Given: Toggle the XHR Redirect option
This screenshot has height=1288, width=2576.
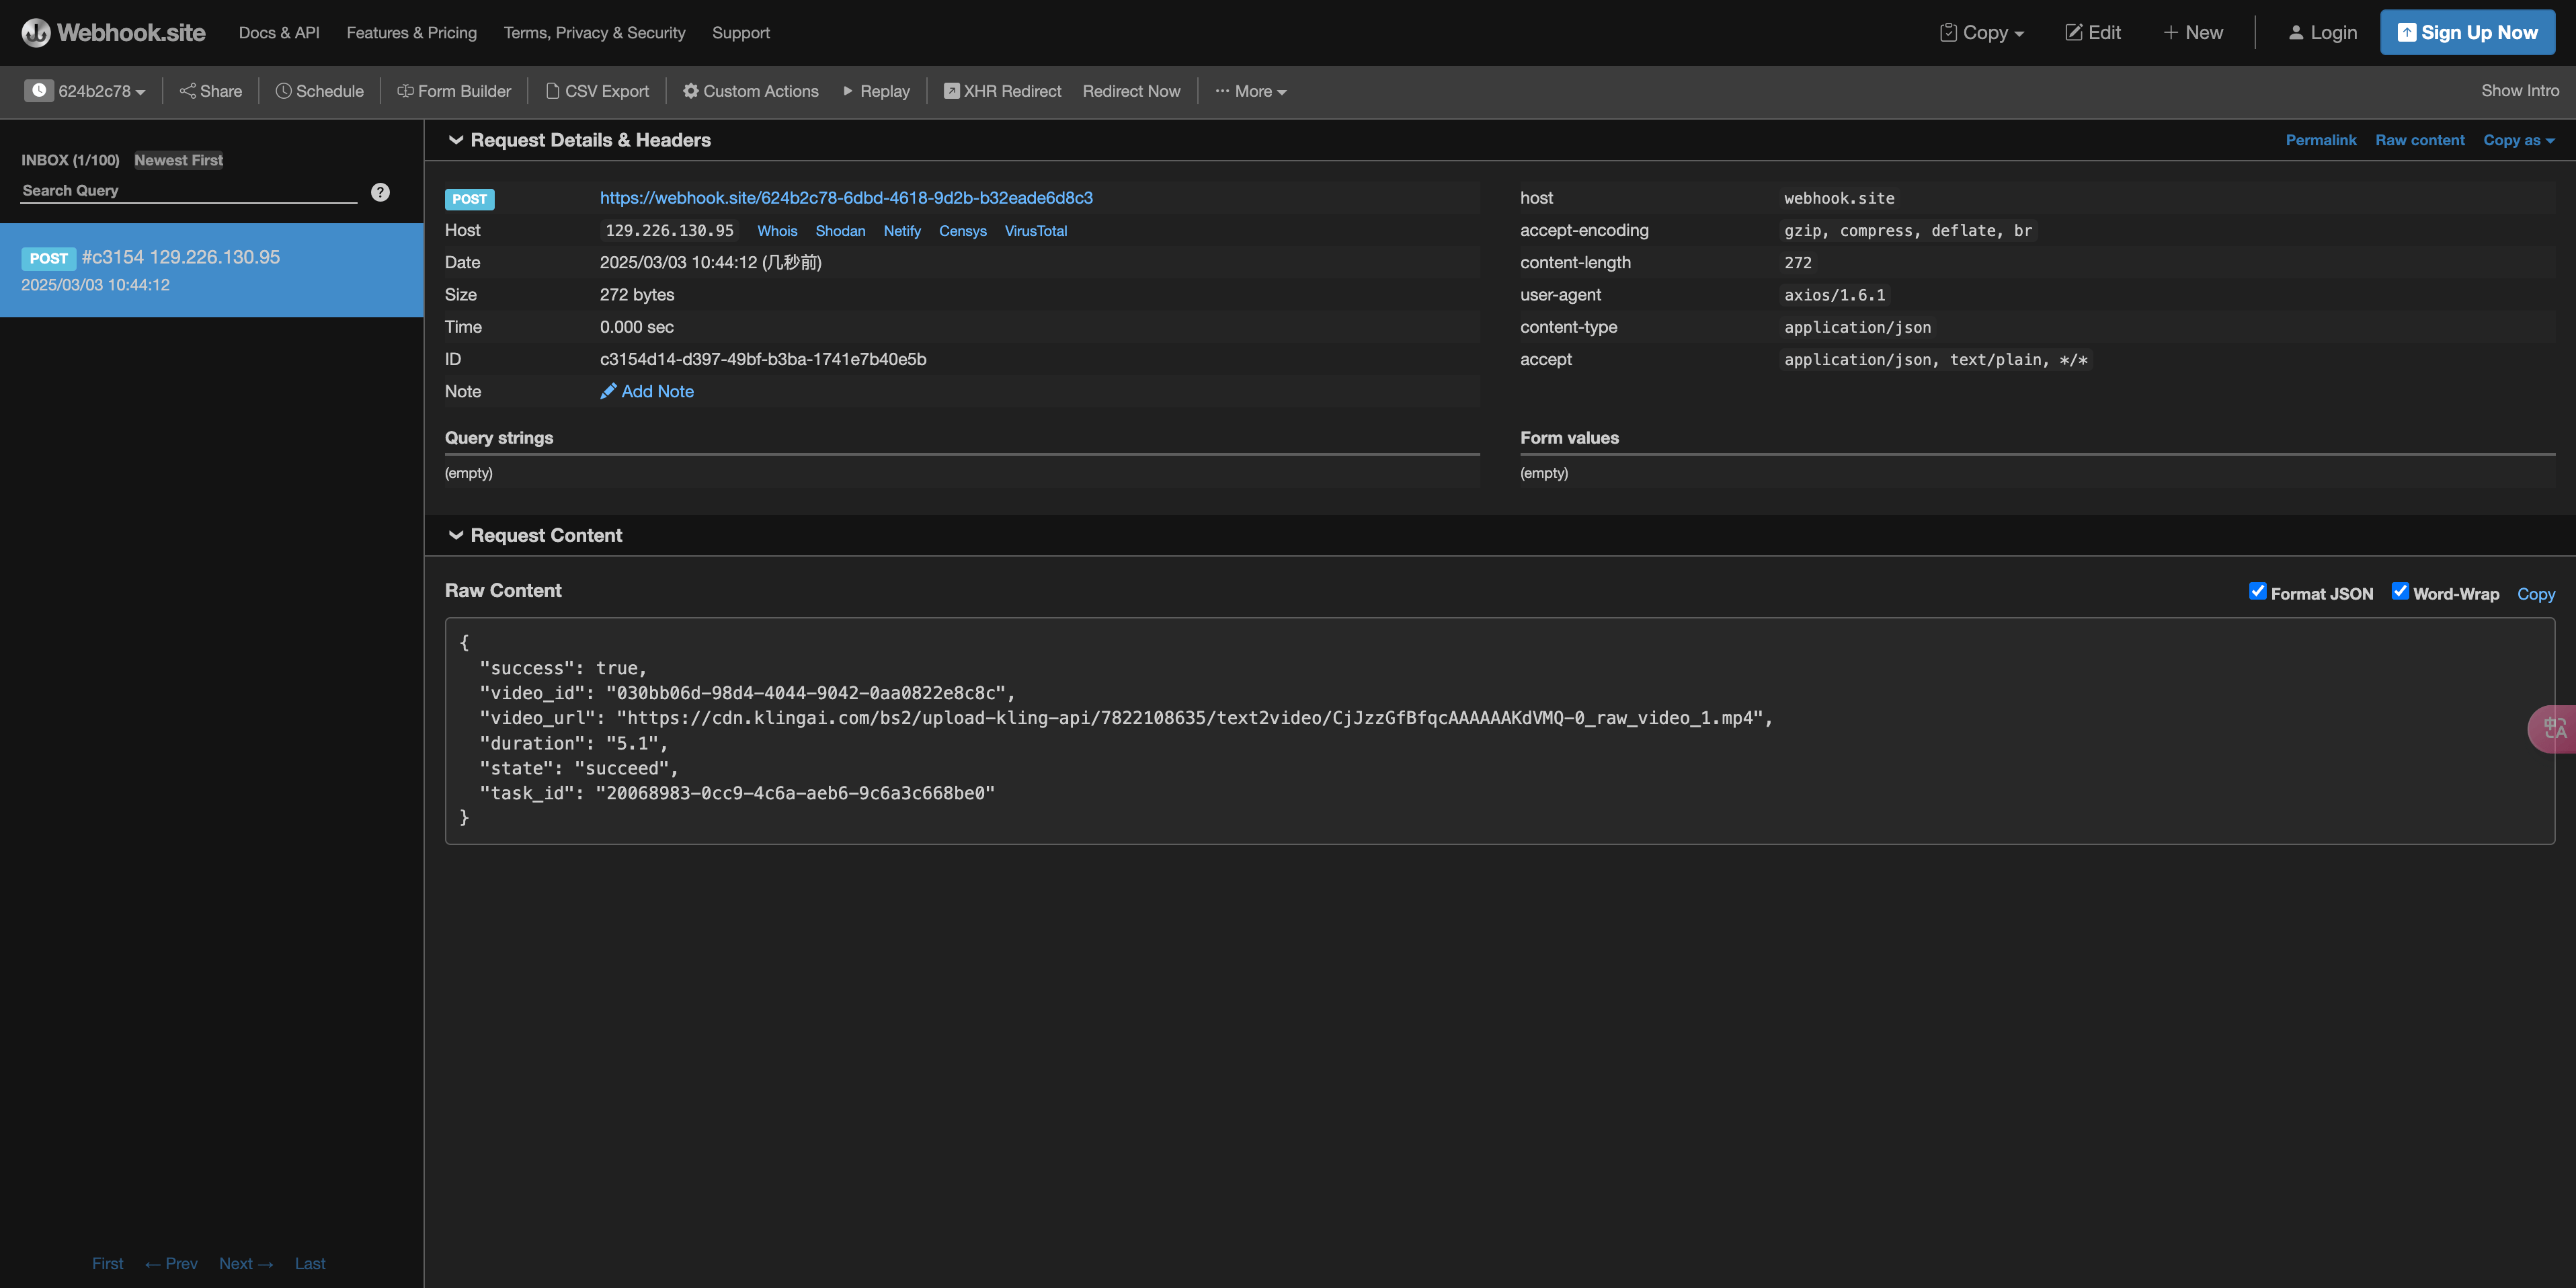Looking at the screenshot, I should pyautogui.click(x=1002, y=91).
